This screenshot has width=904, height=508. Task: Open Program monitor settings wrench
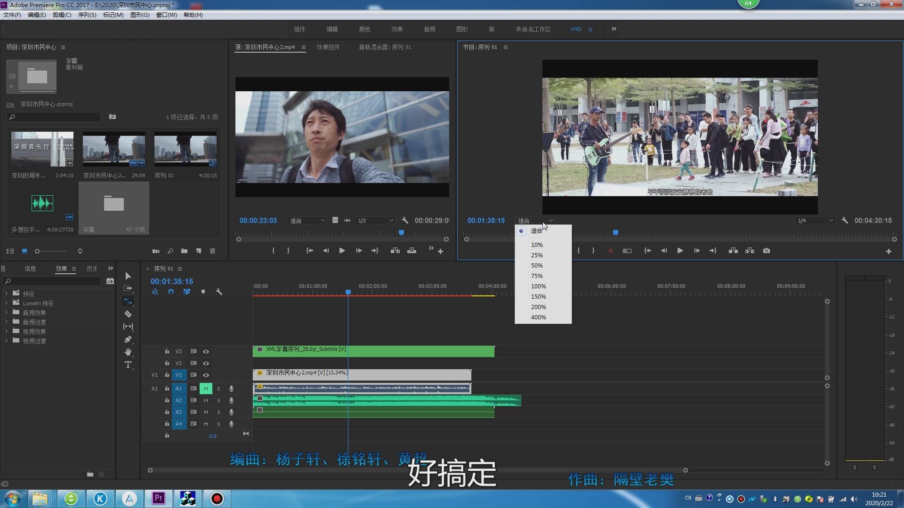pyautogui.click(x=845, y=220)
